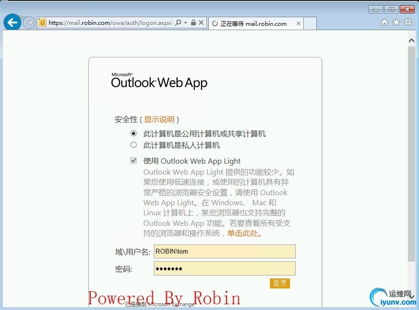Click the loading spinner on tab
Viewport: 419px width, 310px height.
pos(215,24)
